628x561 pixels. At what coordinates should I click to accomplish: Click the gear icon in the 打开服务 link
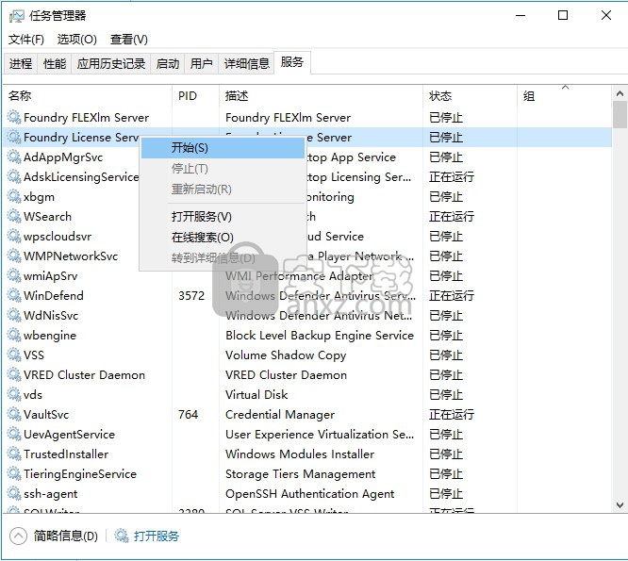(122, 536)
